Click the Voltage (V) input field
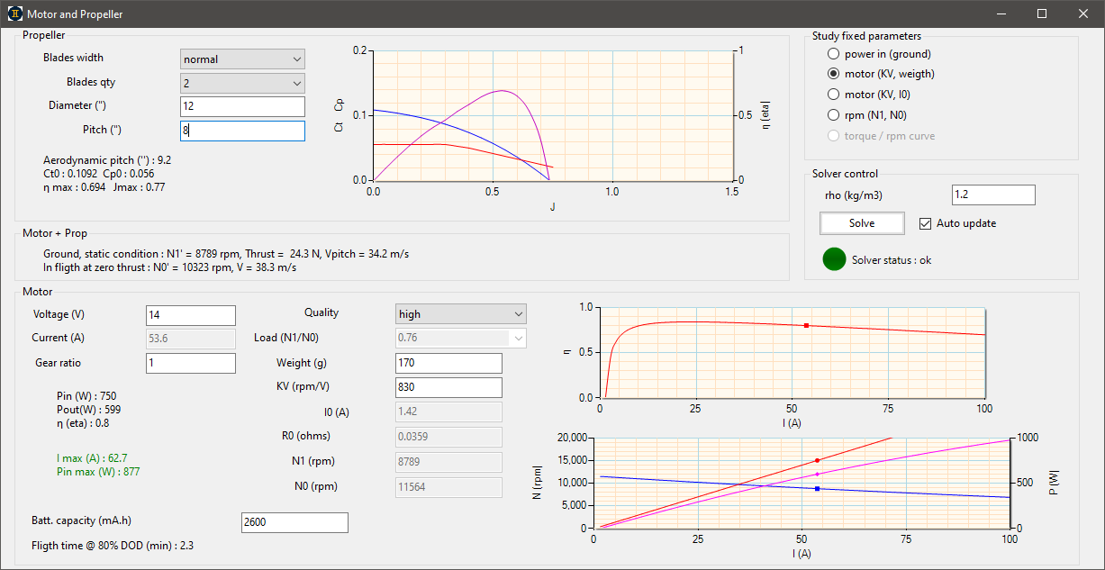This screenshot has width=1105, height=570. [190, 315]
